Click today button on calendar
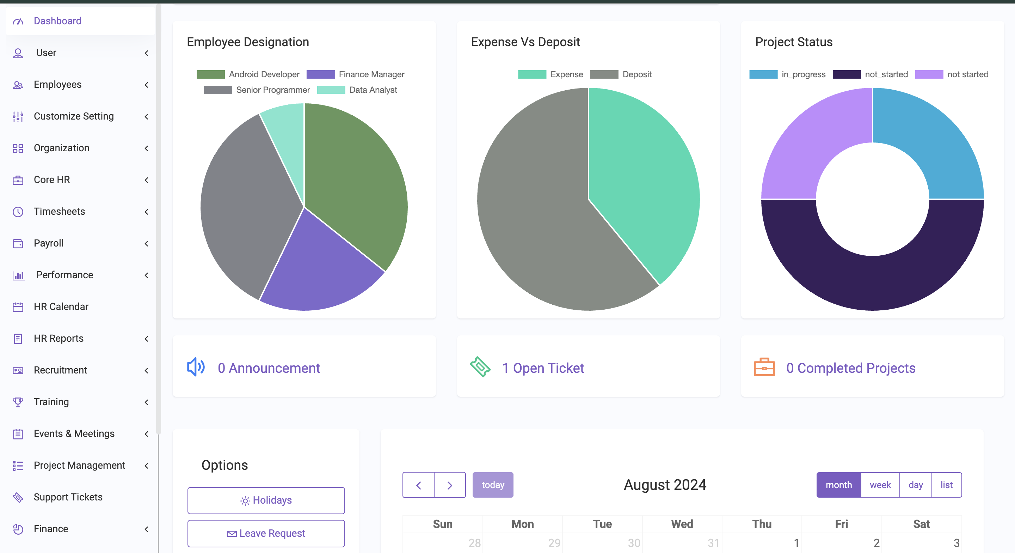Viewport: 1015px width, 553px height. coord(493,484)
